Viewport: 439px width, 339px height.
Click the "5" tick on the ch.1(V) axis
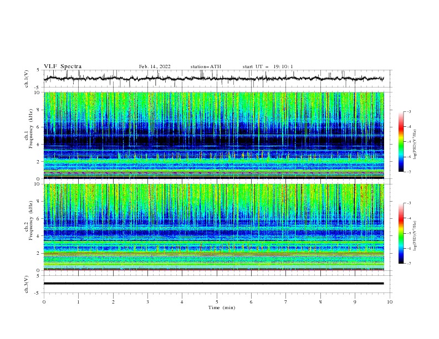click(x=39, y=70)
